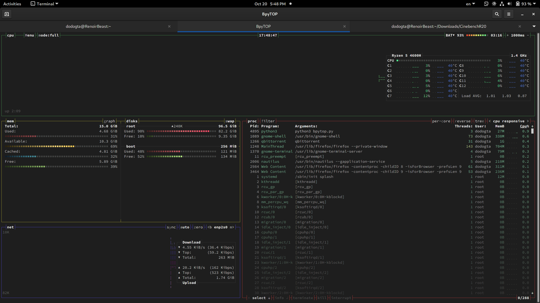Switch the process list to tree view
The image size is (540, 303).
tap(480, 121)
